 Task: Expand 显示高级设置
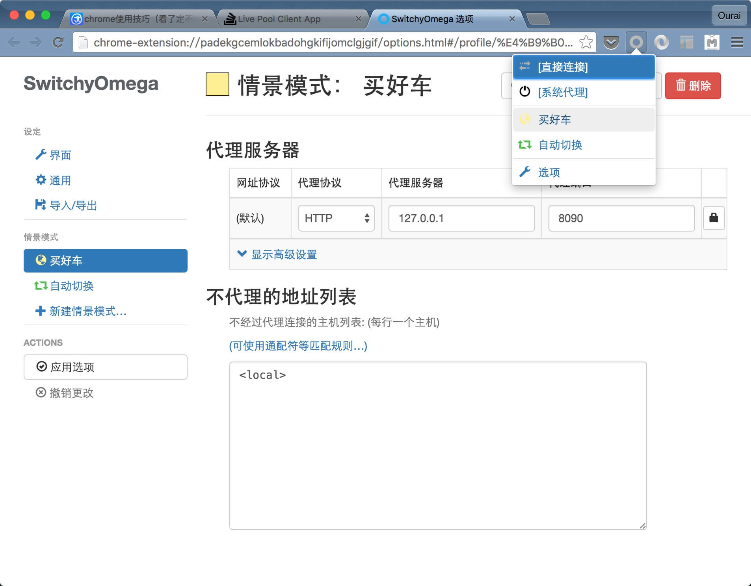coord(277,254)
